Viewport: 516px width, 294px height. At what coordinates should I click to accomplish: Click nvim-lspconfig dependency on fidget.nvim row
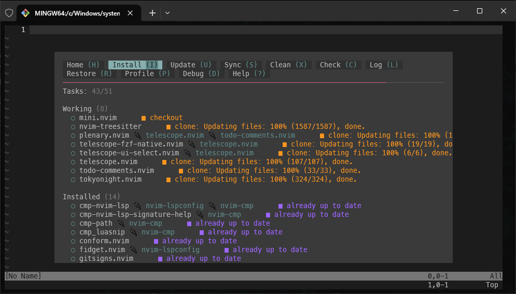[171, 249]
